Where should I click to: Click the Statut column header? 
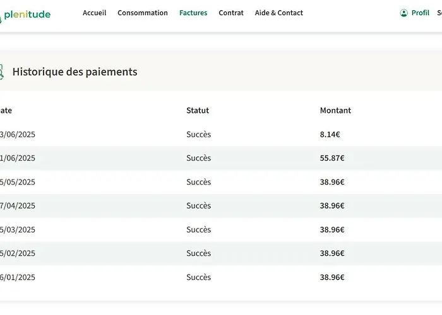(198, 110)
